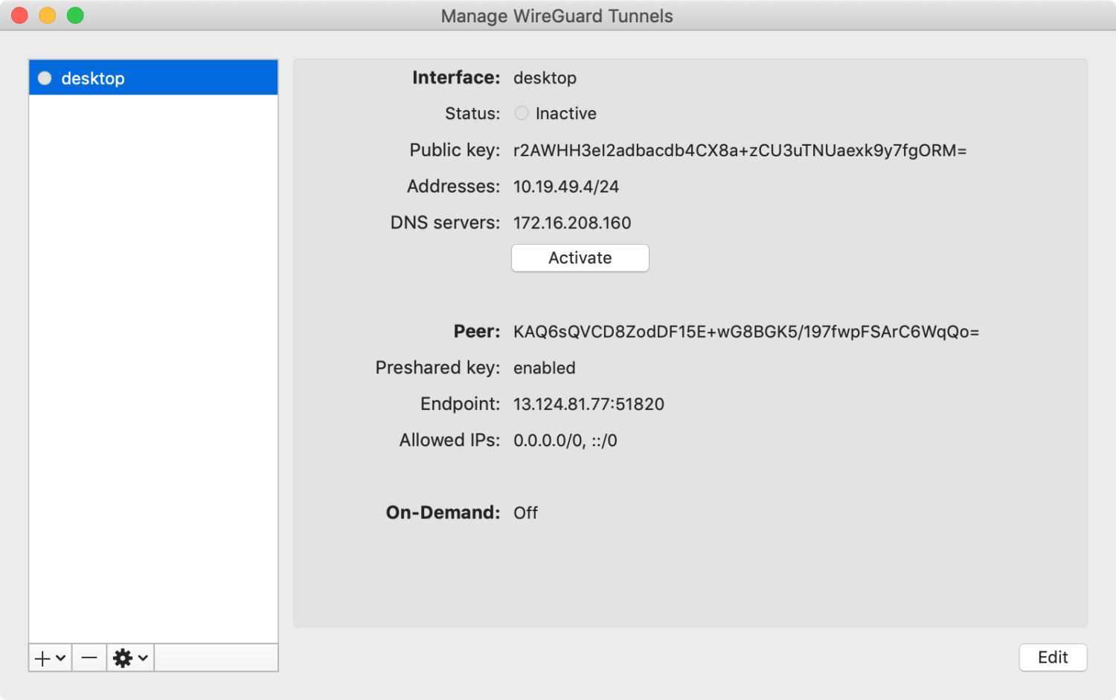Viewport: 1116px width, 700px height.
Task: Select the public key value r2AWHH3el2...
Action: tap(740, 150)
